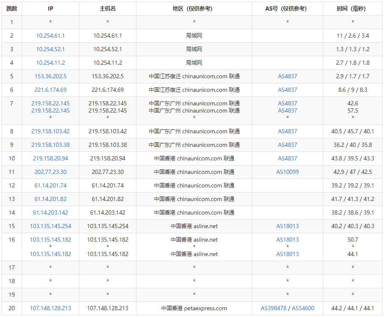Click the 中国香港 petaexpress.com region cell
The image size is (386, 317).
[194, 309]
